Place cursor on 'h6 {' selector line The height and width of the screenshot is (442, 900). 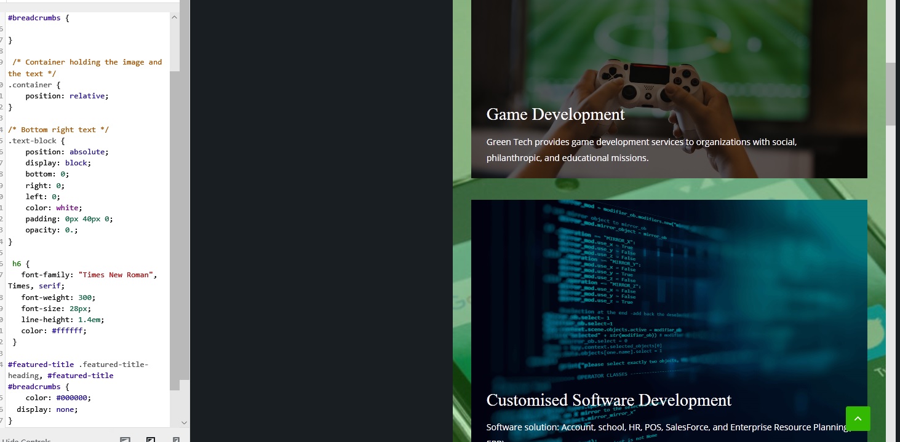click(21, 264)
